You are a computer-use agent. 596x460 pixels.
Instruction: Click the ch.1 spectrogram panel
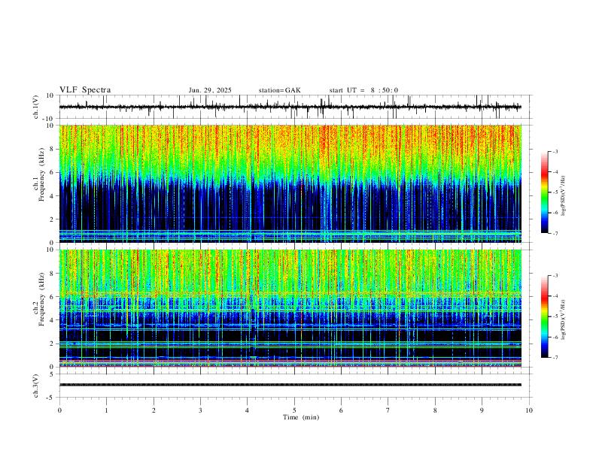point(290,183)
